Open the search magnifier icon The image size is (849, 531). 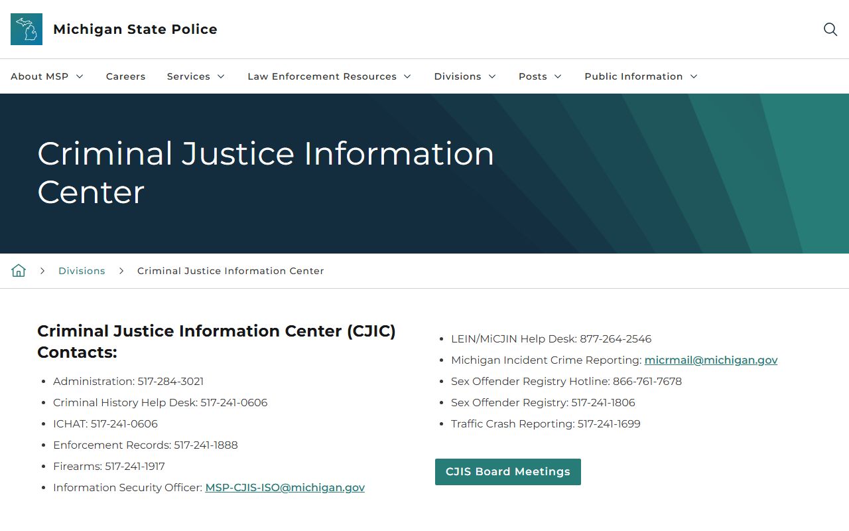coord(830,29)
